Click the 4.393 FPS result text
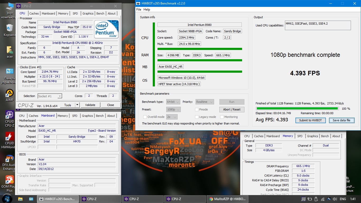361x203 pixels. tap(305, 73)
